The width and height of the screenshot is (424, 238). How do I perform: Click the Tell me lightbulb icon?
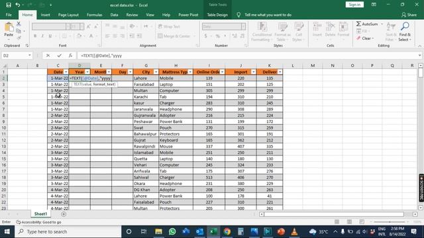point(238,15)
